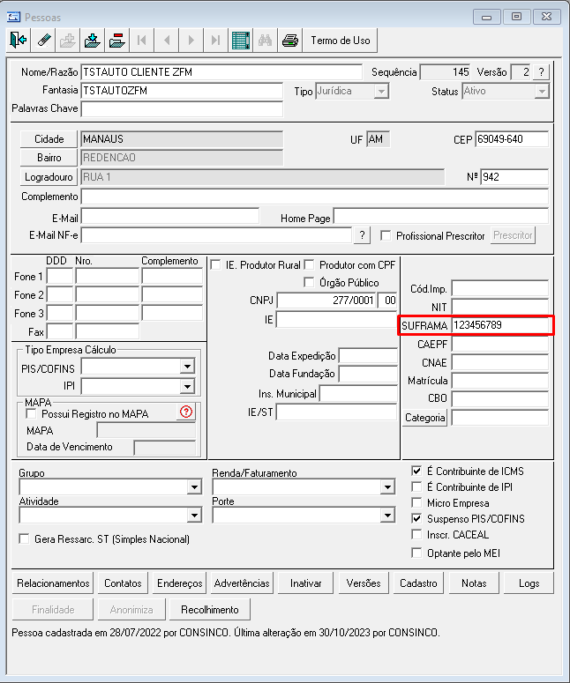Click the binoculars search icon
The width and height of the screenshot is (570, 683).
266,40
